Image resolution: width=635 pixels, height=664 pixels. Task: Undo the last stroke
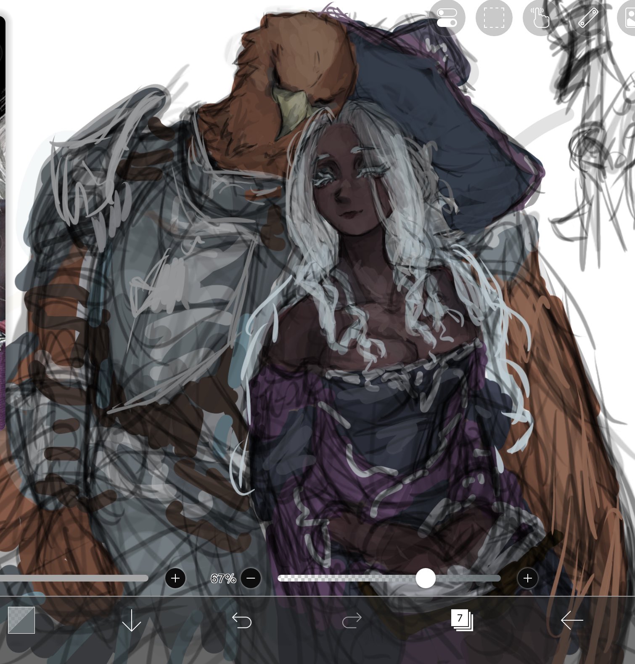tap(242, 620)
